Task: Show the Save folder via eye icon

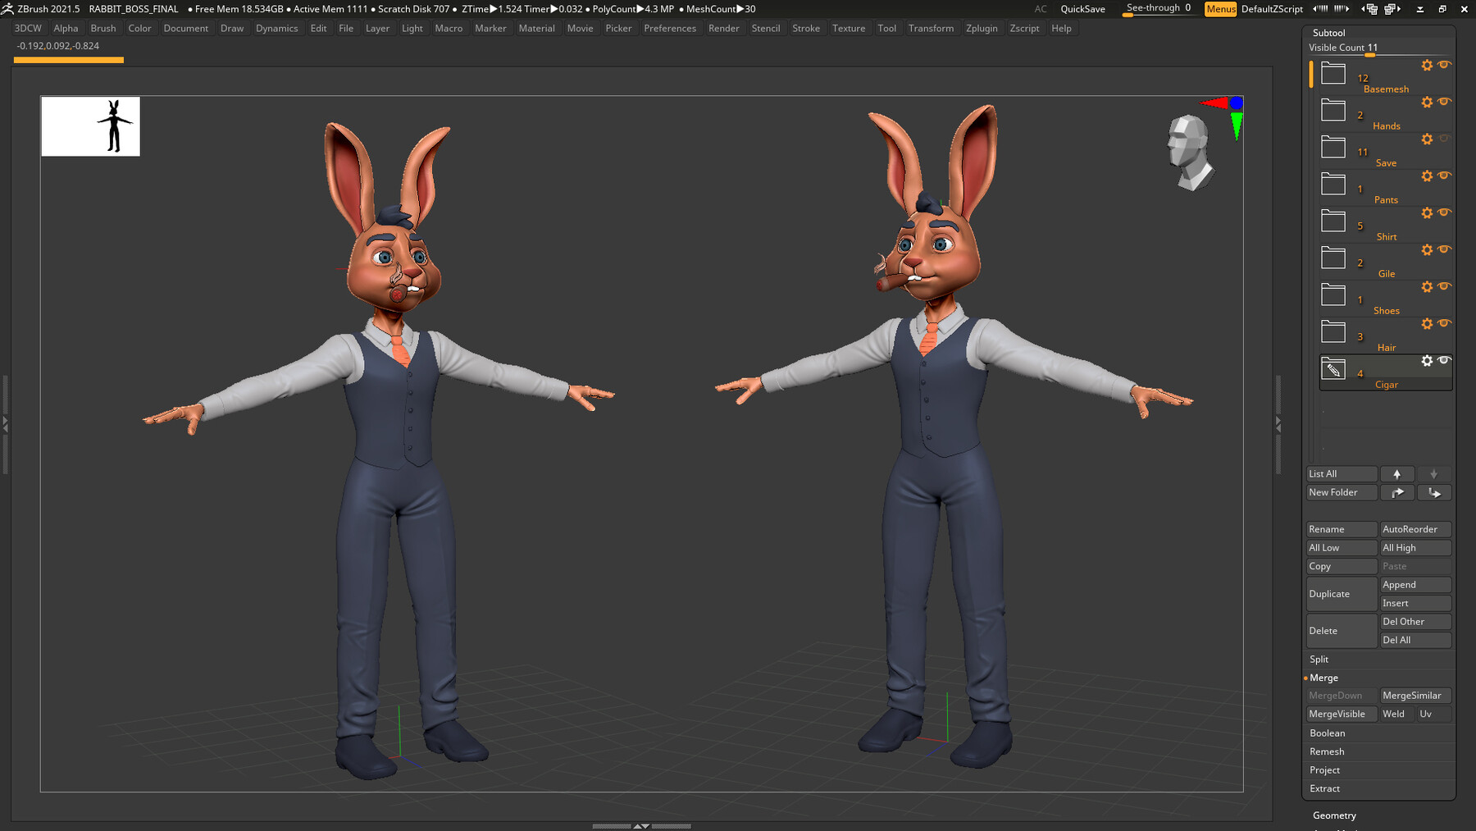Action: 1444,139
